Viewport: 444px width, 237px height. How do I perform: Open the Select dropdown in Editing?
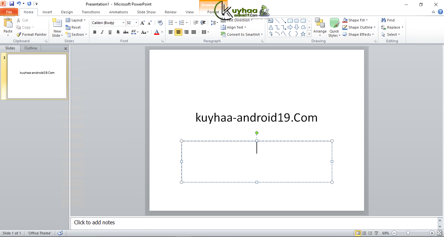tap(391, 34)
